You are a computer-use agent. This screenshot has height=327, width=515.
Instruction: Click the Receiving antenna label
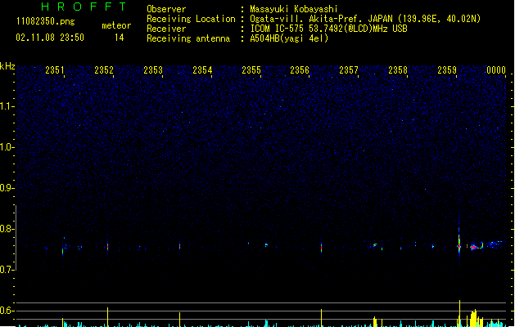[188, 38]
